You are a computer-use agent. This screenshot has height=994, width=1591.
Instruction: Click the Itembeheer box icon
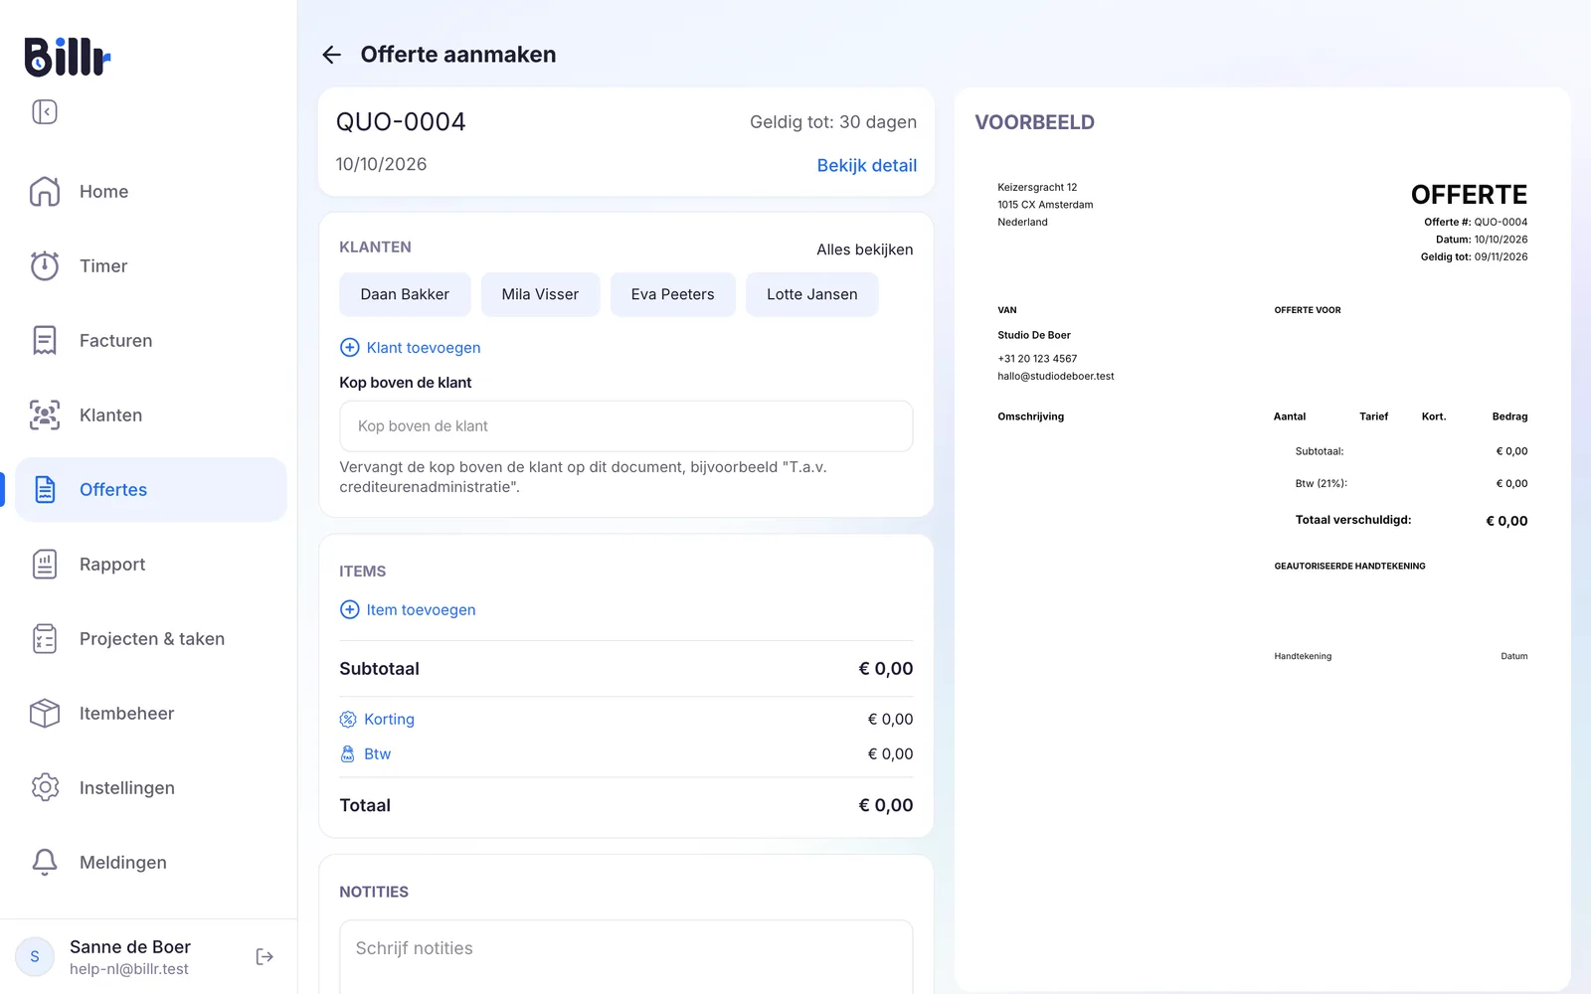pos(45,713)
